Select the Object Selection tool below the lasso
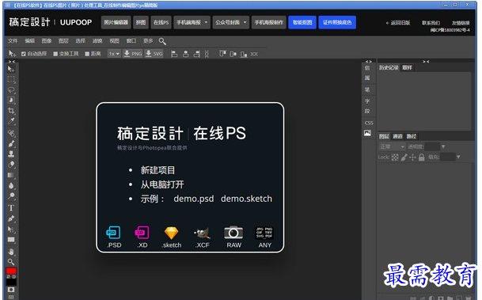Viewport: 482px width, 300px height. point(11,101)
